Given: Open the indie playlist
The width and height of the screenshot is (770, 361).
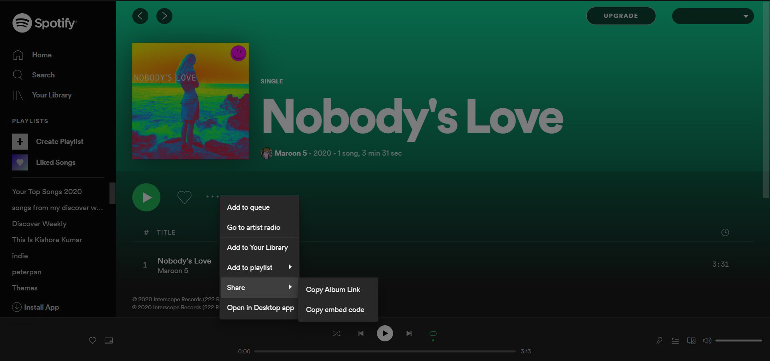Looking at the screenshot, I should (20, 256).
